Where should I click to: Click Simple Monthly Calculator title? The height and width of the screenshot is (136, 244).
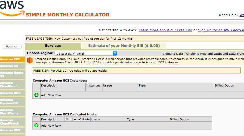pos(68,15)
